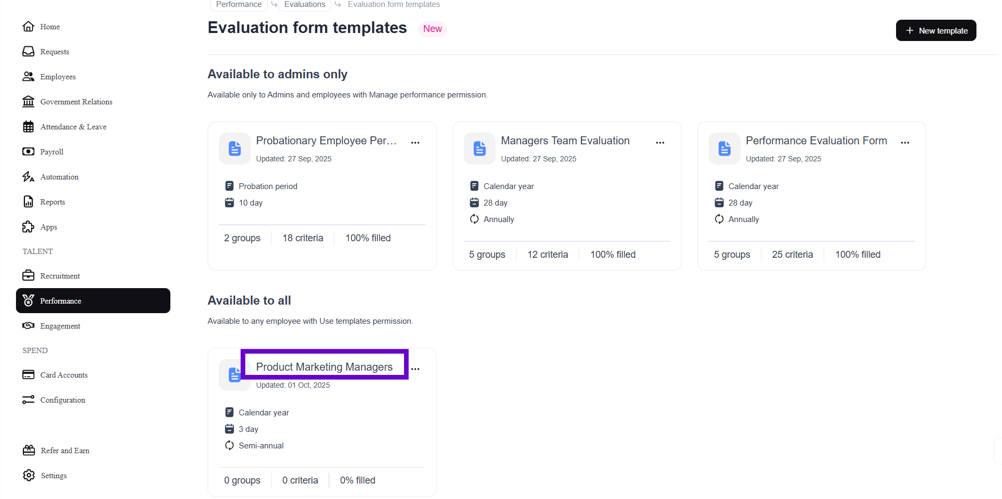
Task: Open the Reports icon in sidebar
Action: tap(28, 202)
